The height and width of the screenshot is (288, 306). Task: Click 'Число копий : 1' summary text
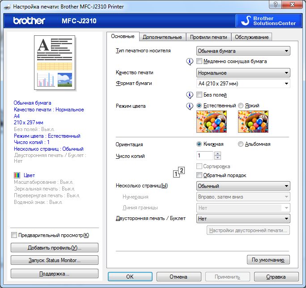[32, 142]
